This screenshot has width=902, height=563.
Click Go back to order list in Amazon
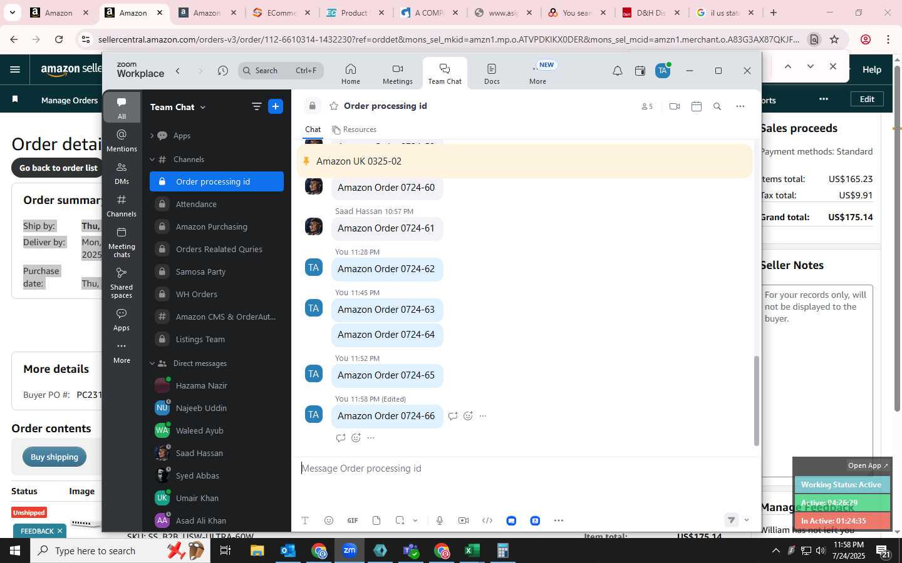coord(57,168)
